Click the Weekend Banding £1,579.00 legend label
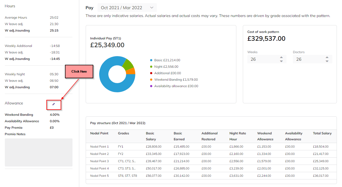This screenshot has height=187, width=342. pos(176,80)
